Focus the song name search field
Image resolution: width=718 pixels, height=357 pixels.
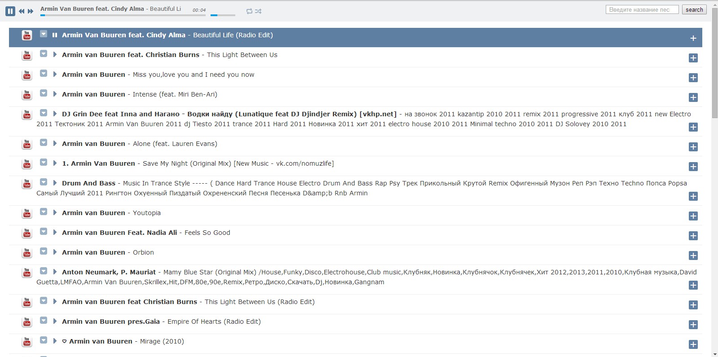click(642, 9)
